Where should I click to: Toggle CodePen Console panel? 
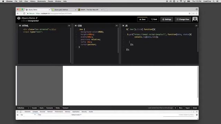pos(34,108)
